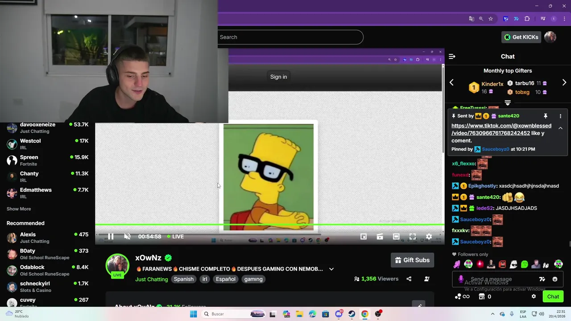Bookmark page with Chrome star icon

491,19
